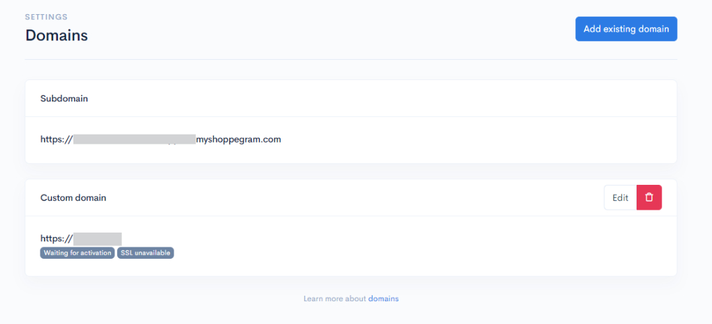Open the domains help link
Screen dimensions: 712x324
(x=383, y=298)
